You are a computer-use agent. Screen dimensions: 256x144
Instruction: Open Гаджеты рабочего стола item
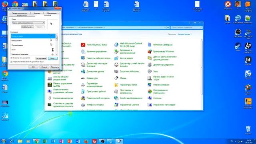[96, 58]
